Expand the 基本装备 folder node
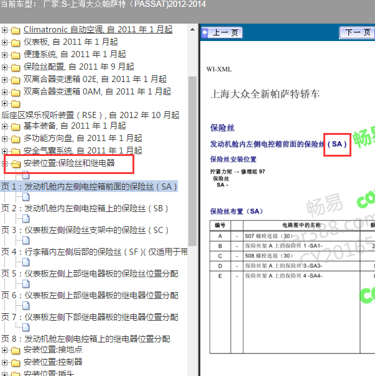 [x=4, y=126]
